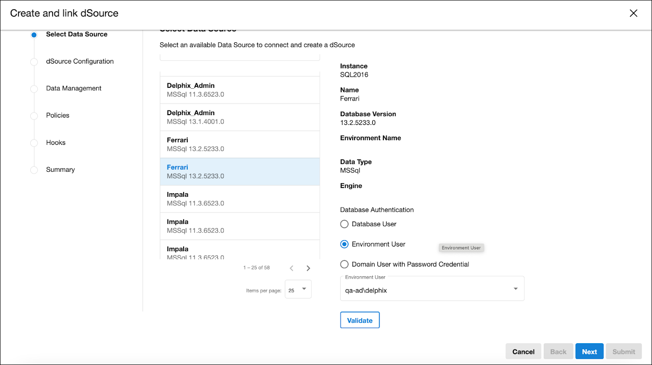Image resolution: width=652 pixels, height=365 pixels.
Task: Select the Environment User radio option
Action: click(344, 244)
